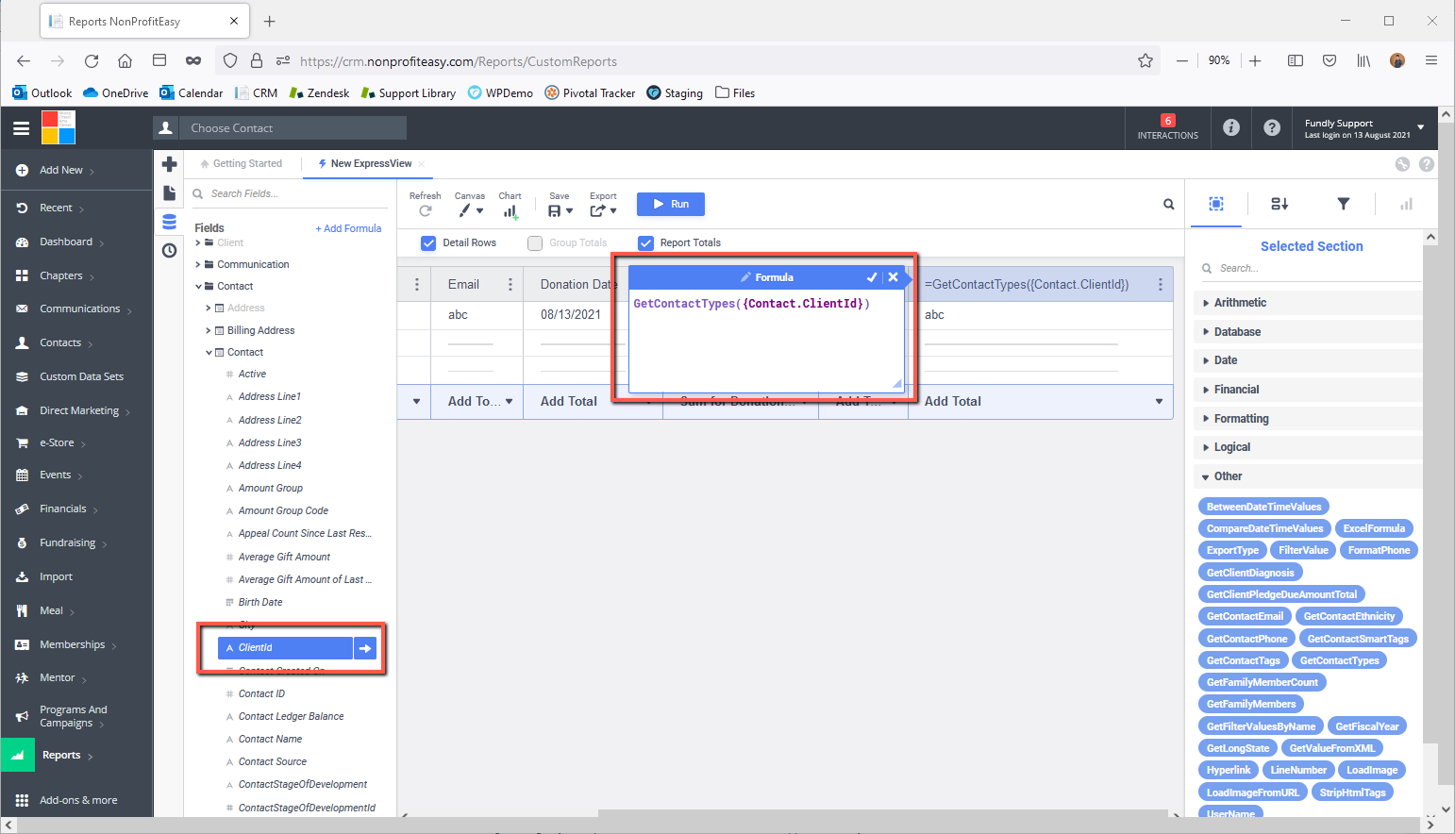Insert the GetContactTypes function
This screenshot has height=834, width=1455.
click(1340, 660)
